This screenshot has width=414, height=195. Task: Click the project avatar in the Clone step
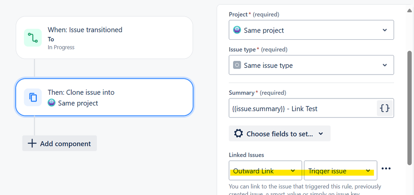[x=51, y=103]
